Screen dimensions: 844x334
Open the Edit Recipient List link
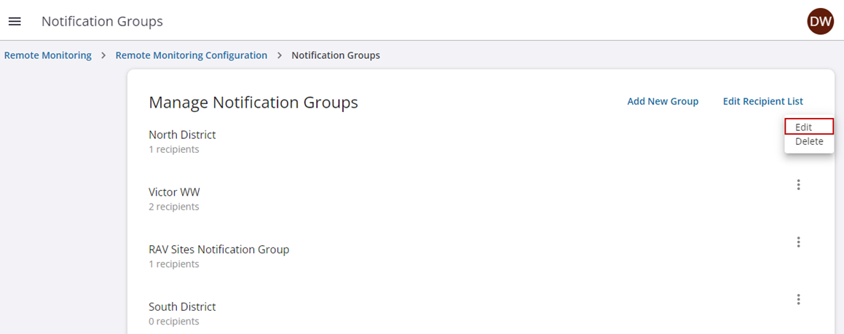coord(762,102)
